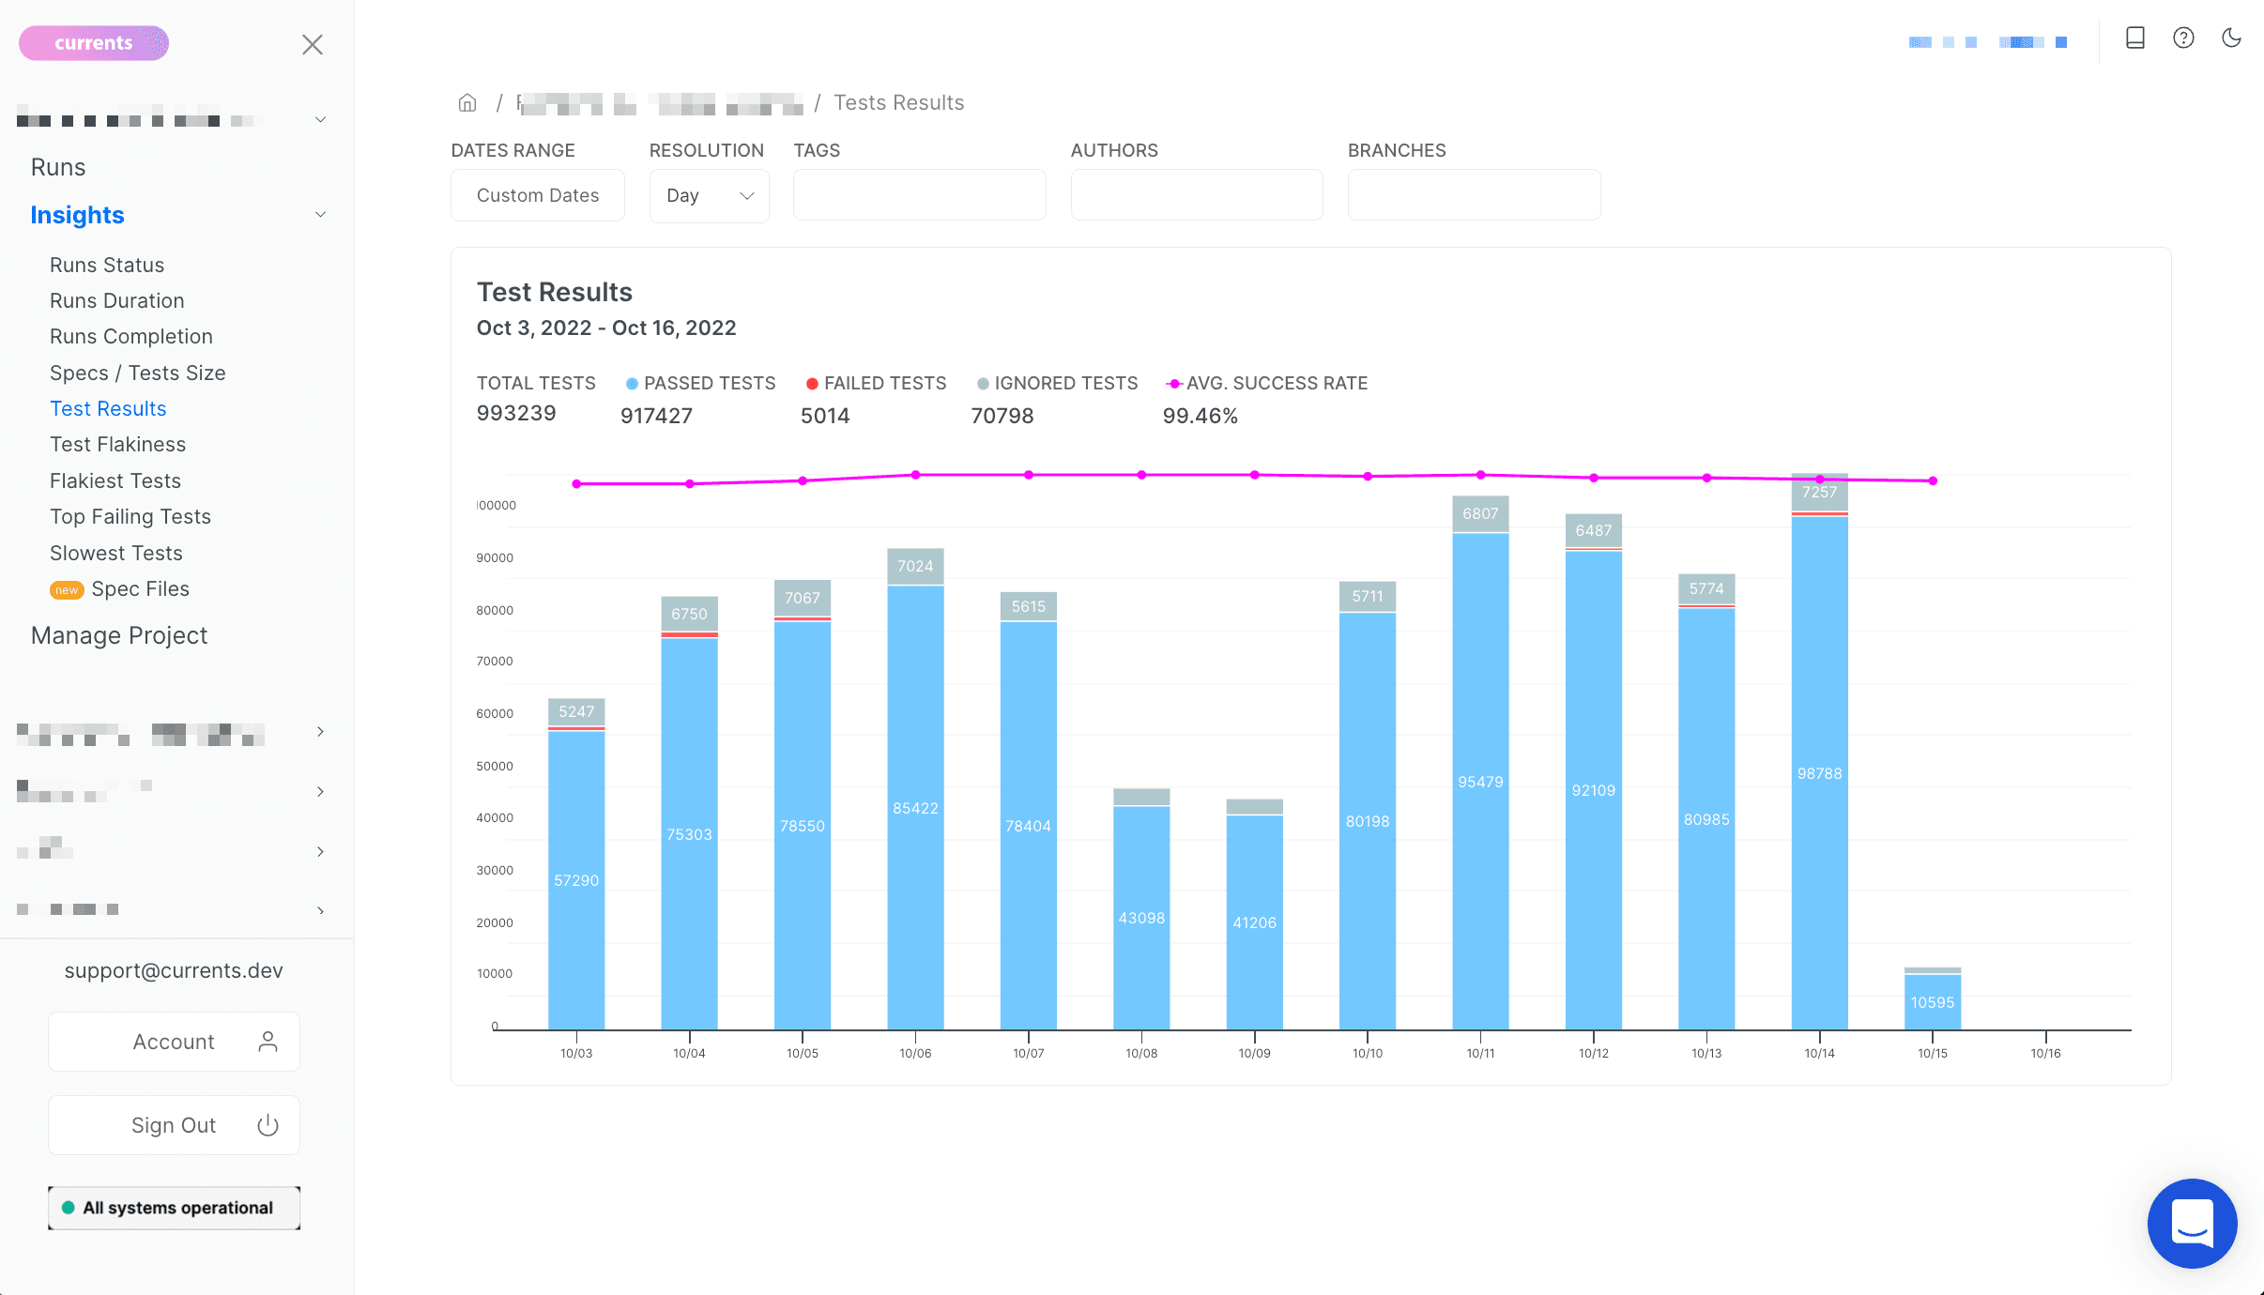Go to Top Failing Tests page
The image size is (2264, 1295).
tap(130, 516)
